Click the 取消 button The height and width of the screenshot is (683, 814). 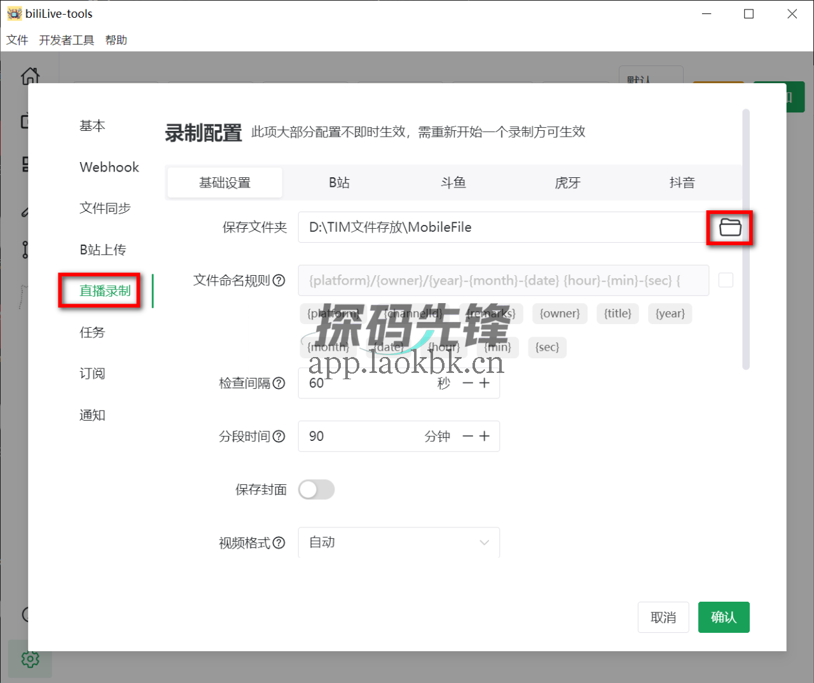tap(663, 617)
